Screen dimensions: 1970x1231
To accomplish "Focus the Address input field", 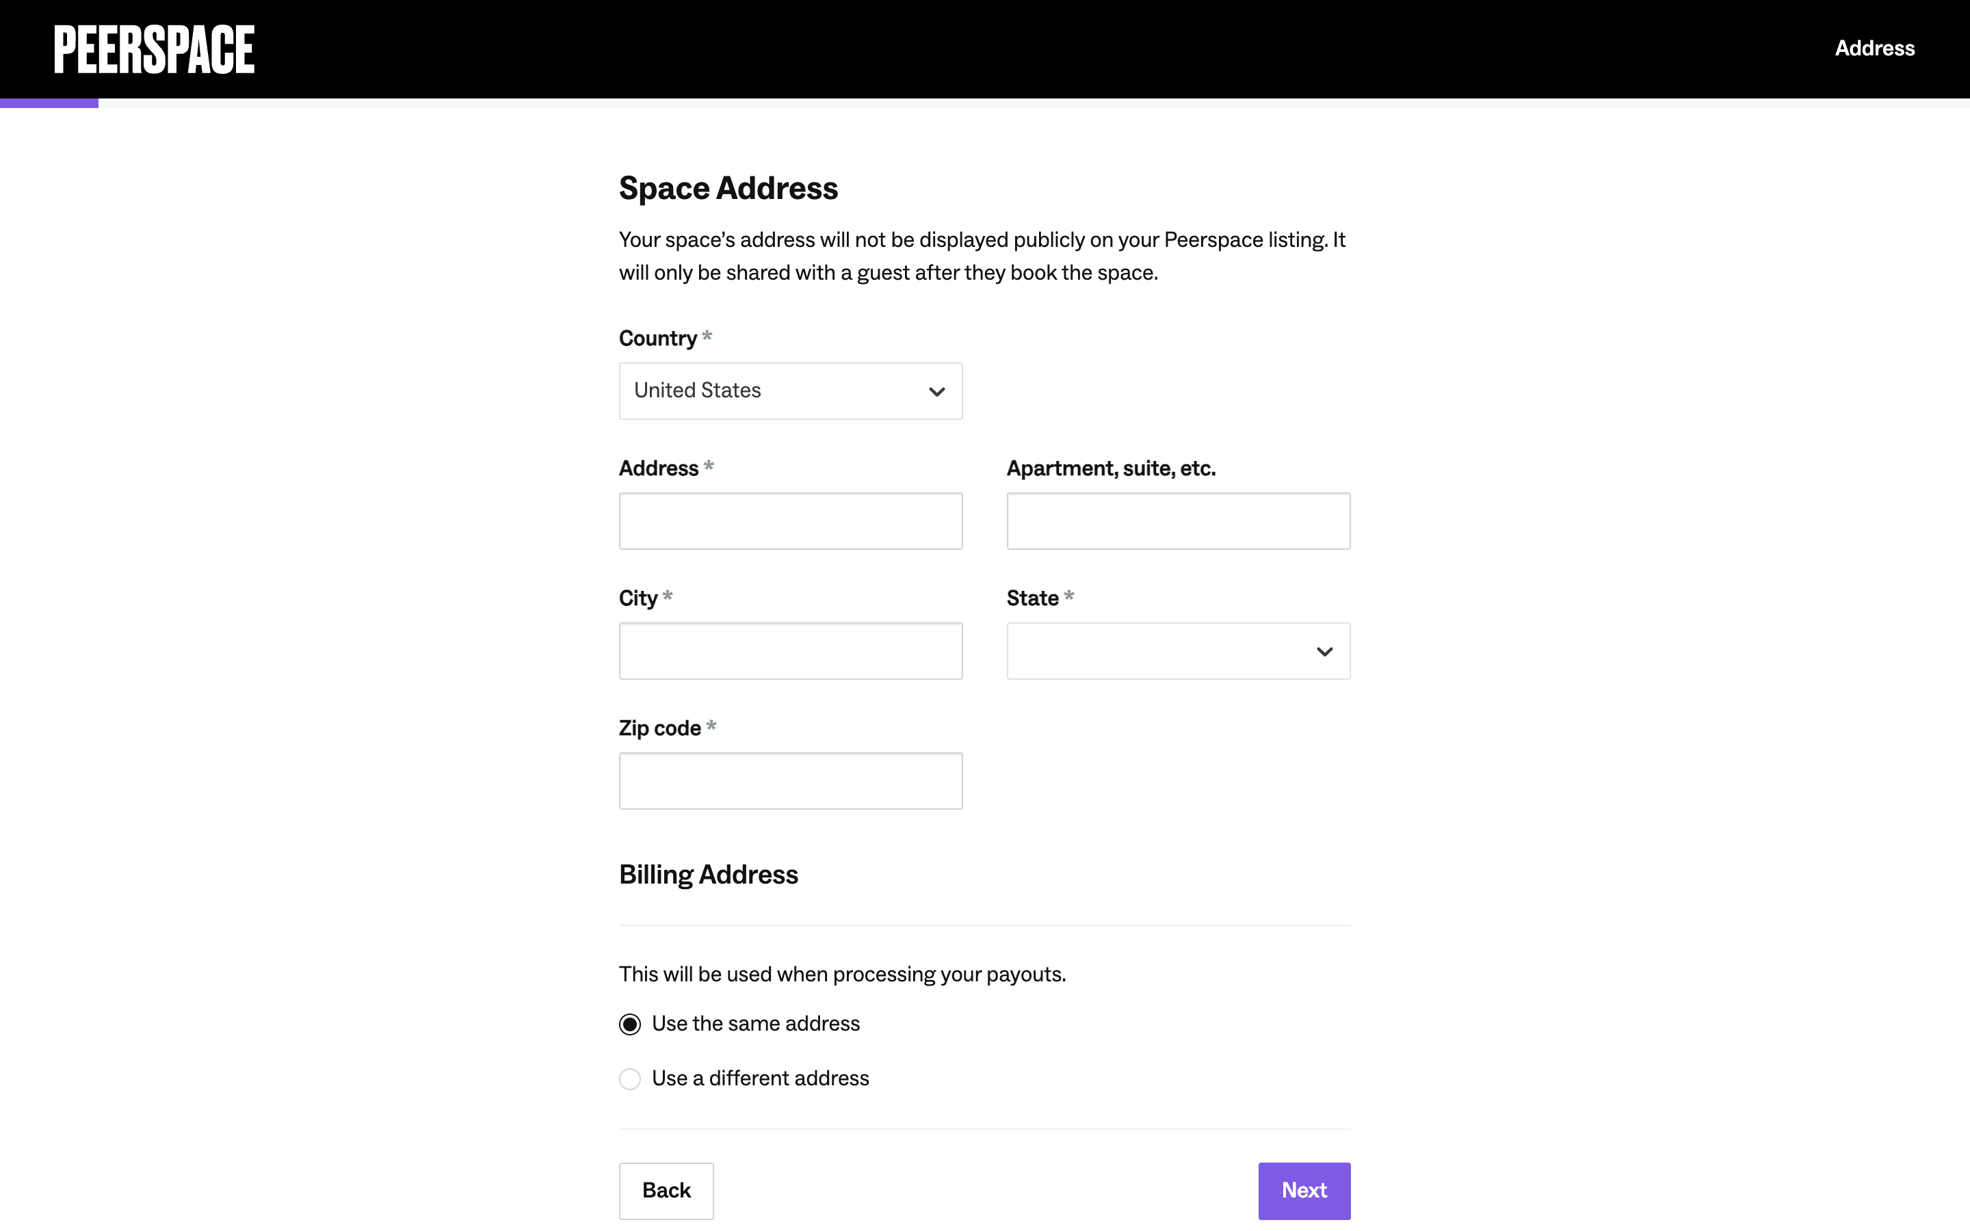I will 789,521.
